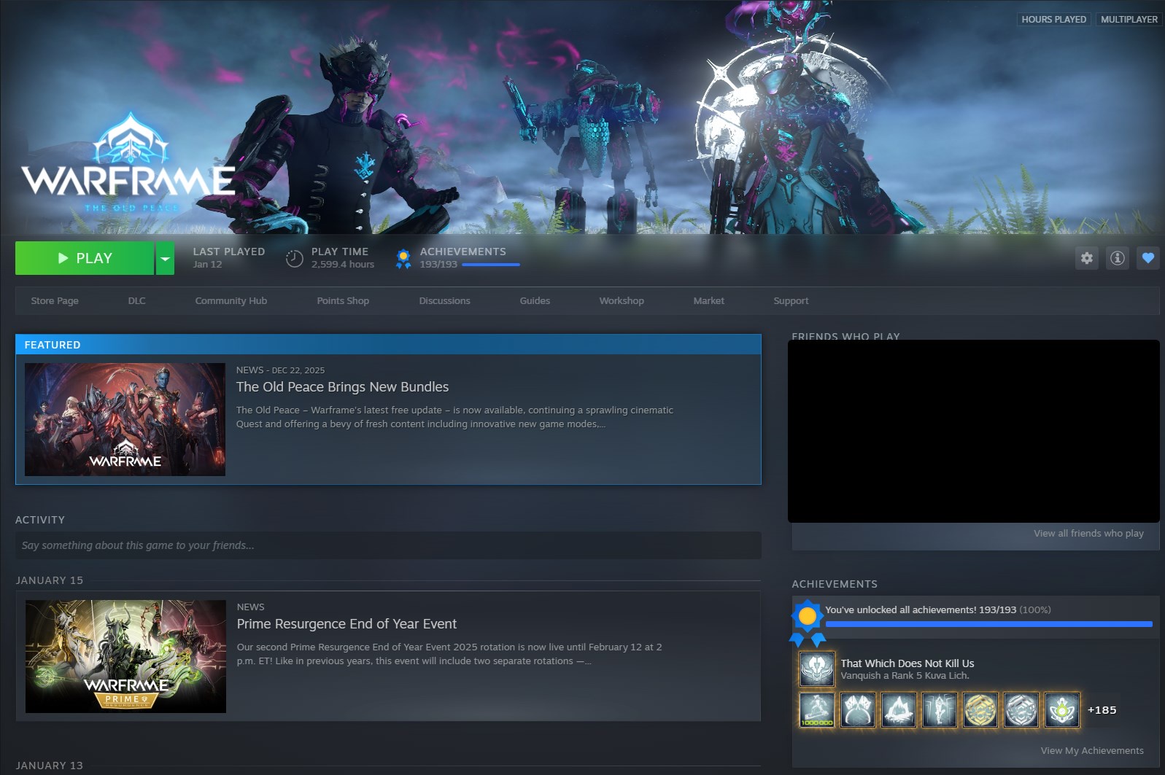The width and height of the screenshot is (1165, 775).
Task: Open the Store Page tab
Action: coord(55,301)
